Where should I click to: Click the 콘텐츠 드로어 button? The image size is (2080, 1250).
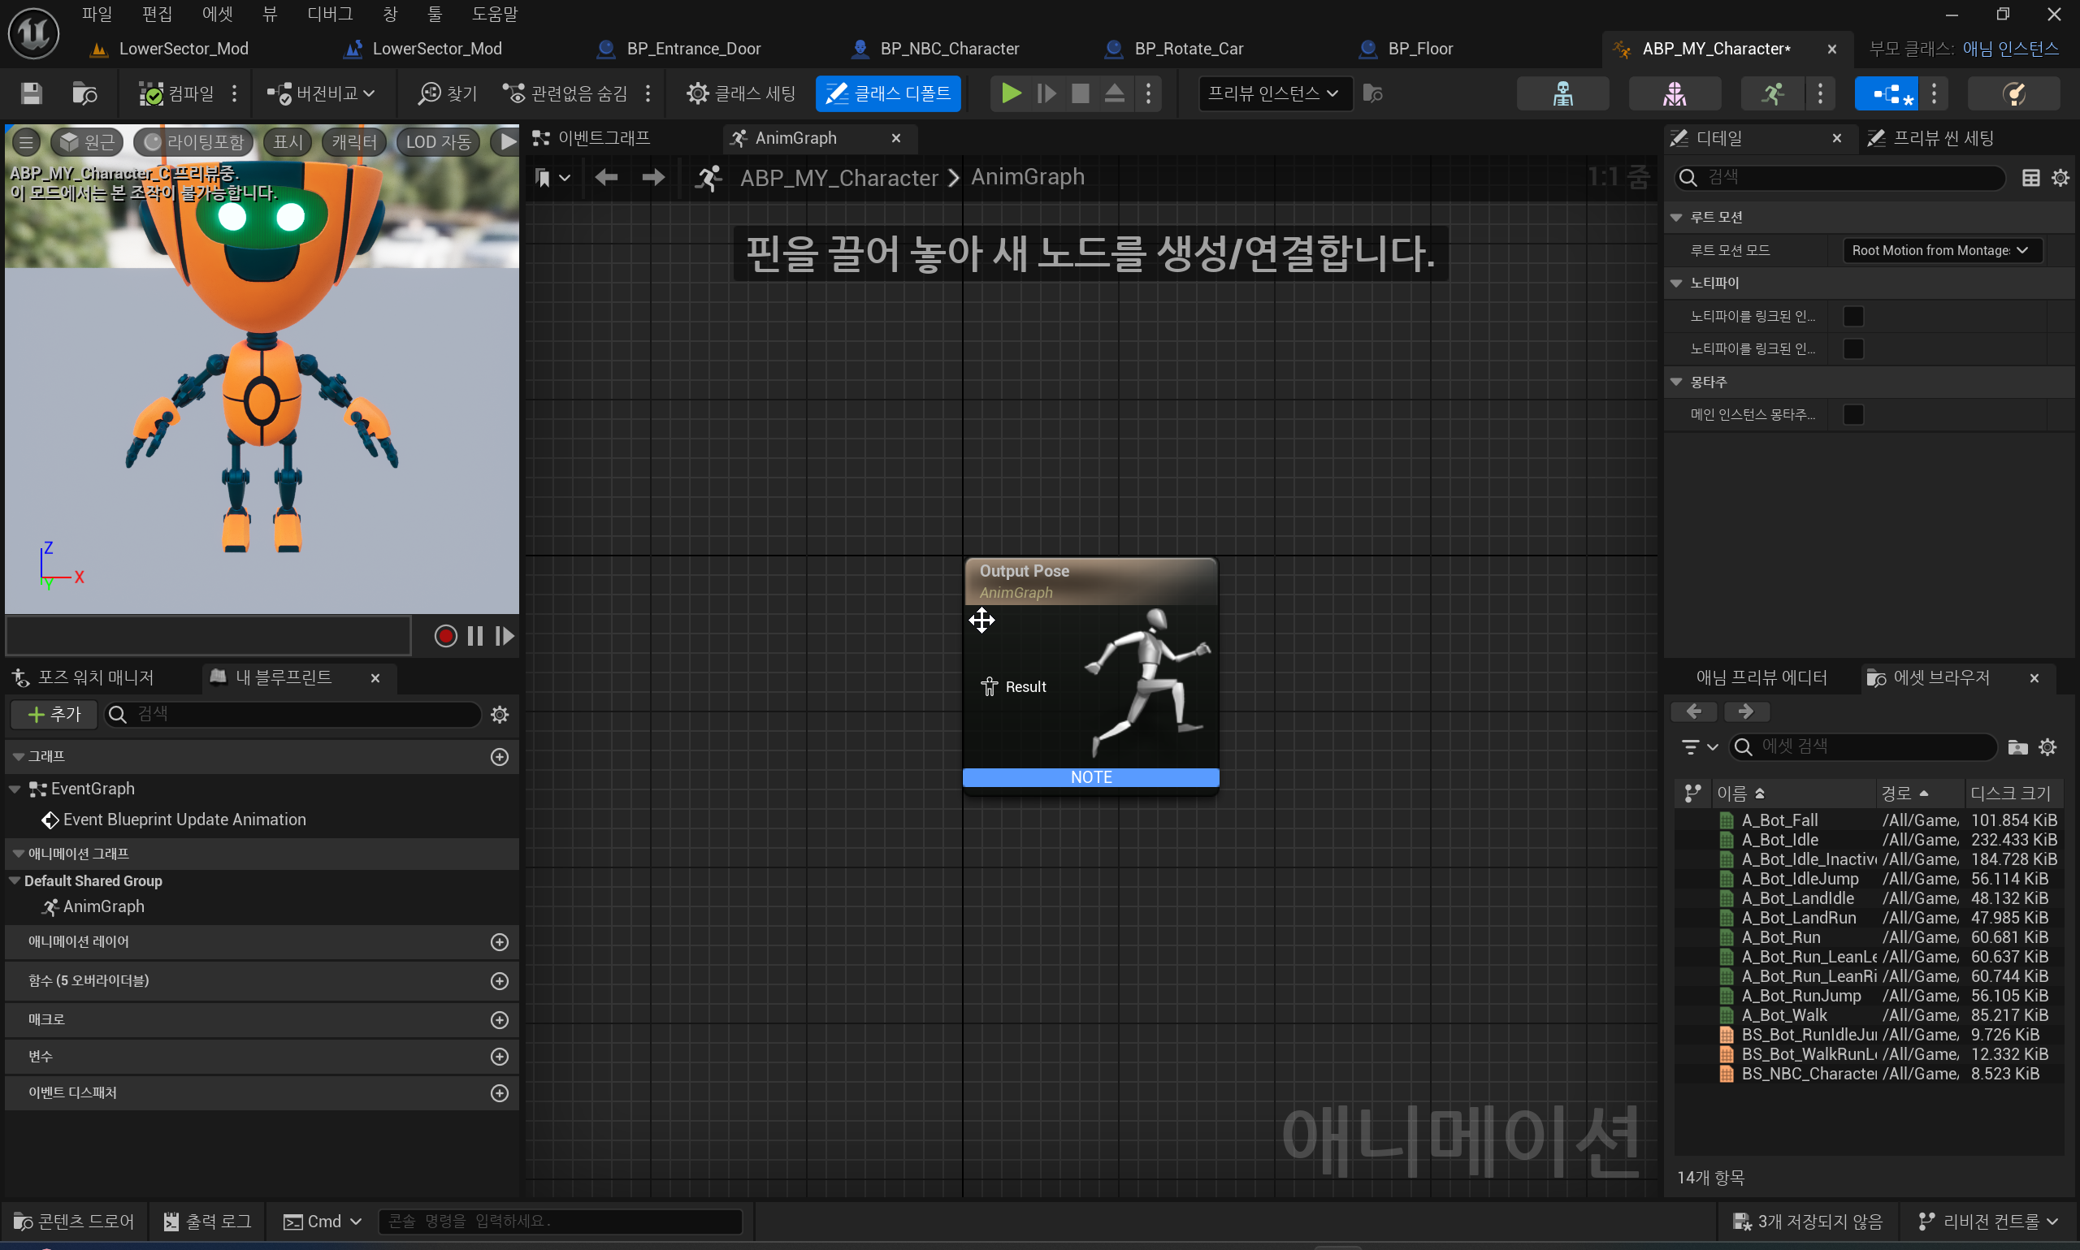click(74, 1222)
